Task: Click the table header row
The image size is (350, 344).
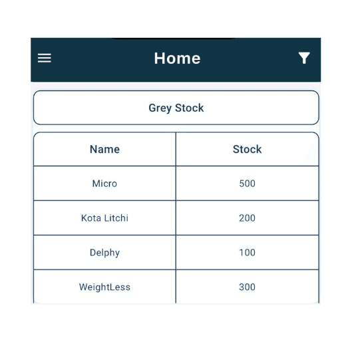Action: [176, 149]
